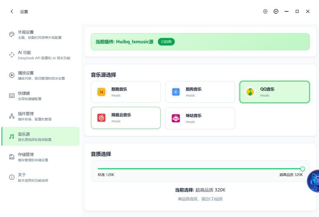Open 快捷键 settings section
Screen dimensions: 319x217
tap(40, 95)
